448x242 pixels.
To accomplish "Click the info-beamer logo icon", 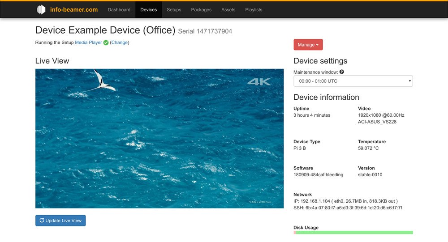I will (x=41, y=9).
